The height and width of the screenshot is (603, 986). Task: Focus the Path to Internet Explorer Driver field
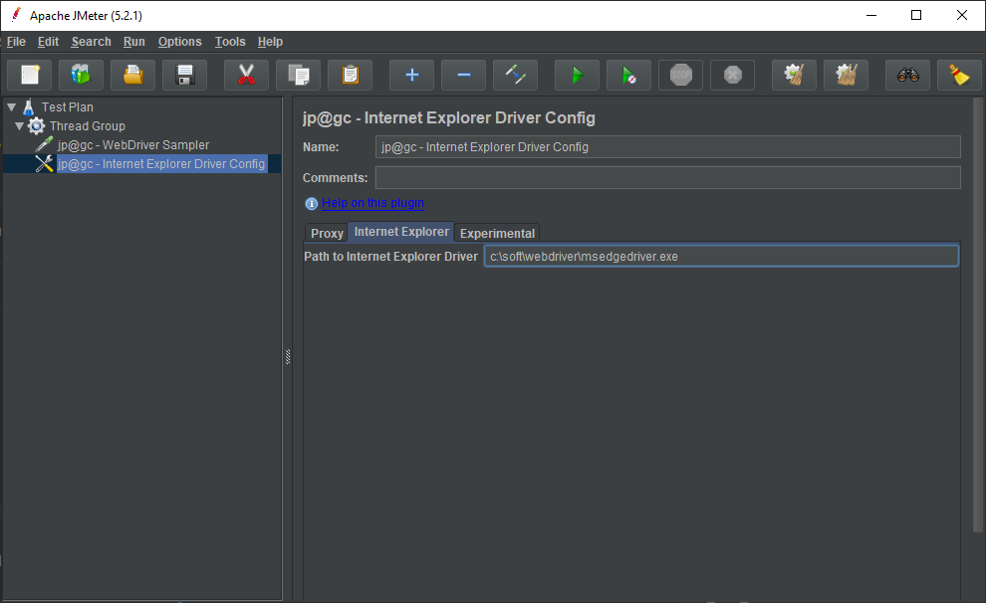tap(721, 257)
